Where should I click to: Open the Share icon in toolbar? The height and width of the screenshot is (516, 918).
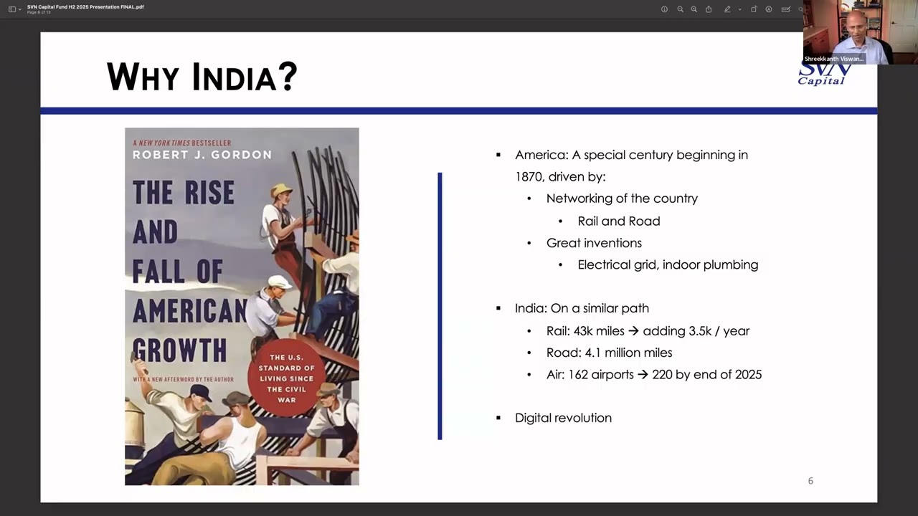click(709, 9)
